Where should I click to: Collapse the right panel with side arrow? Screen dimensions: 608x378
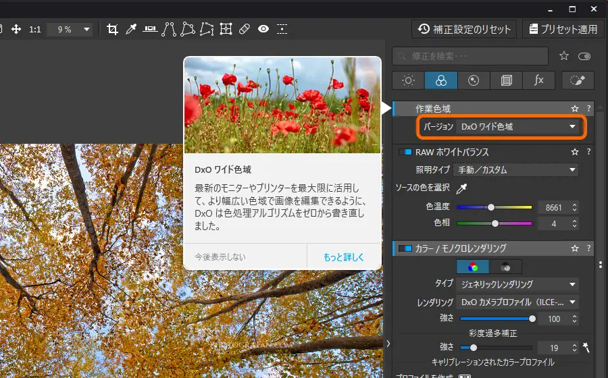[x=388, y=344]
